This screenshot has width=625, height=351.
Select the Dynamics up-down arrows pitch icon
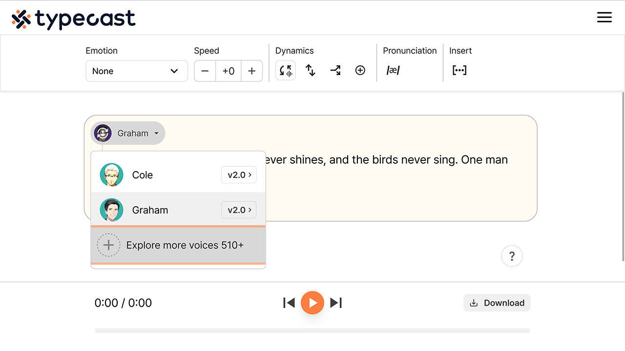[x=311, y=71]
